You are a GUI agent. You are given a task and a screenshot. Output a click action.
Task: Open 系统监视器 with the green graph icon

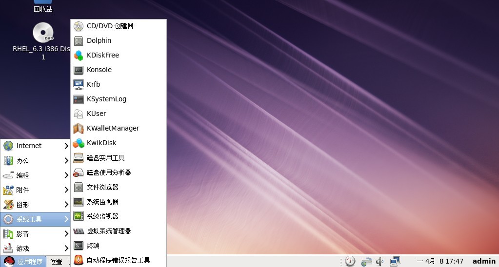[x=119, y=216]
